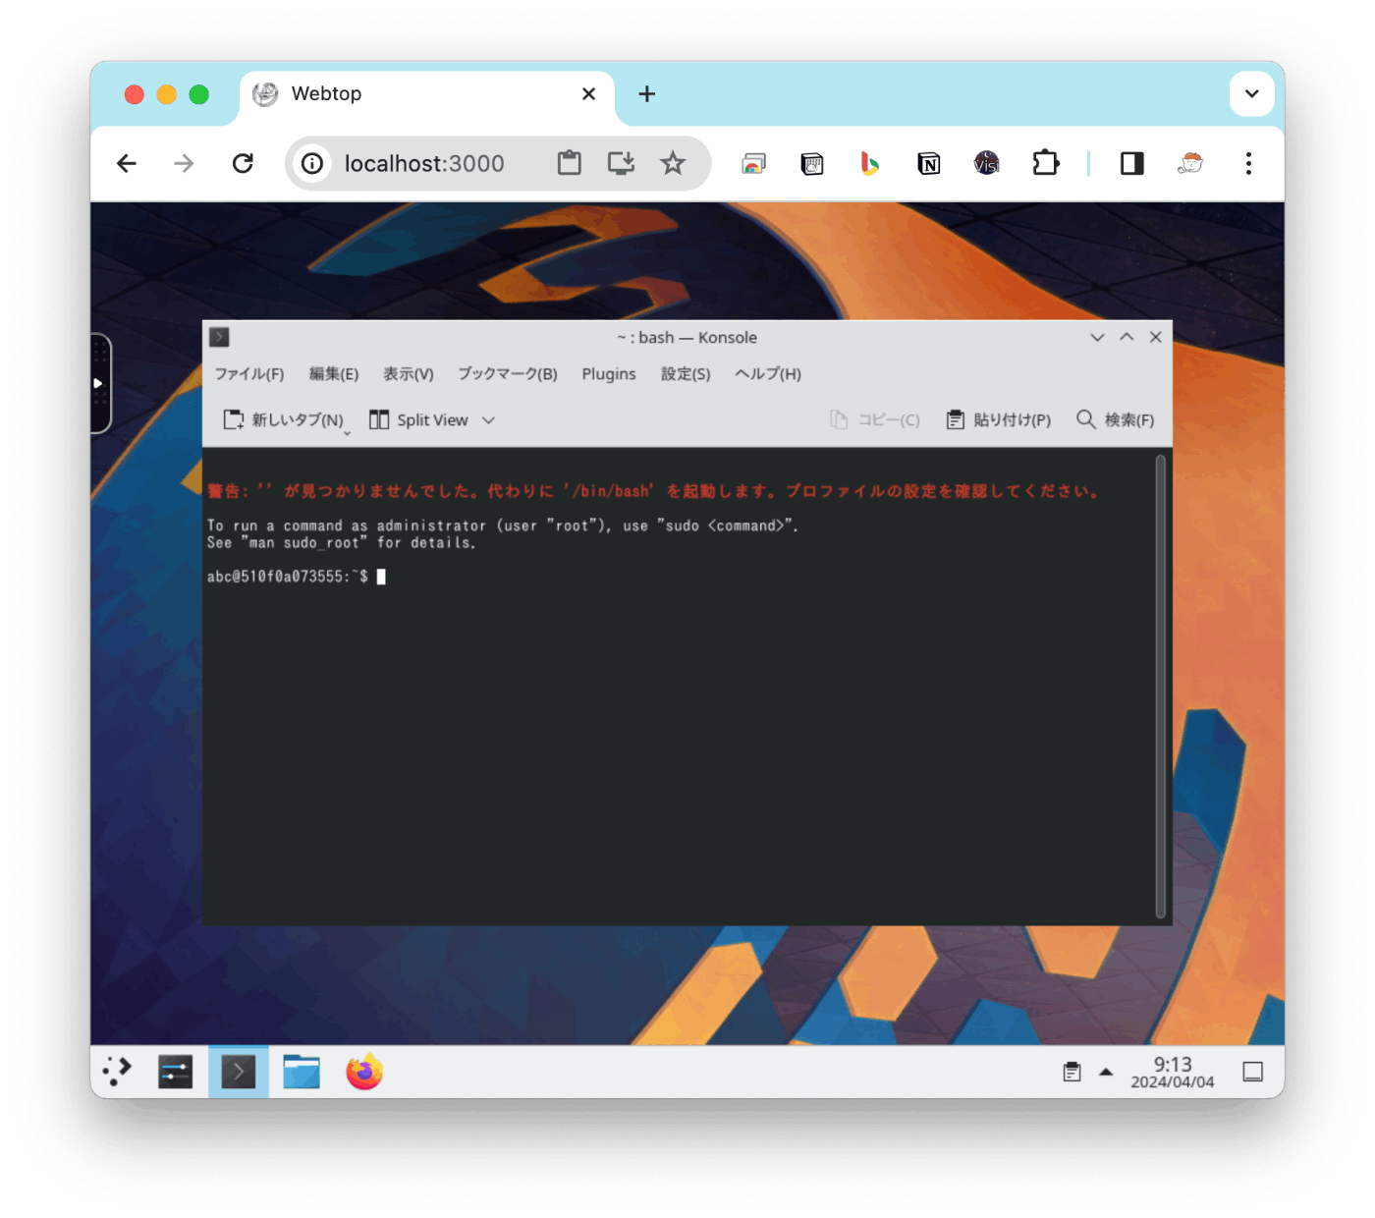Minimize the Konsole window
The height and width of the screenshot is (1218, 1375).
pyautogui.click(x=1097, y=337)
